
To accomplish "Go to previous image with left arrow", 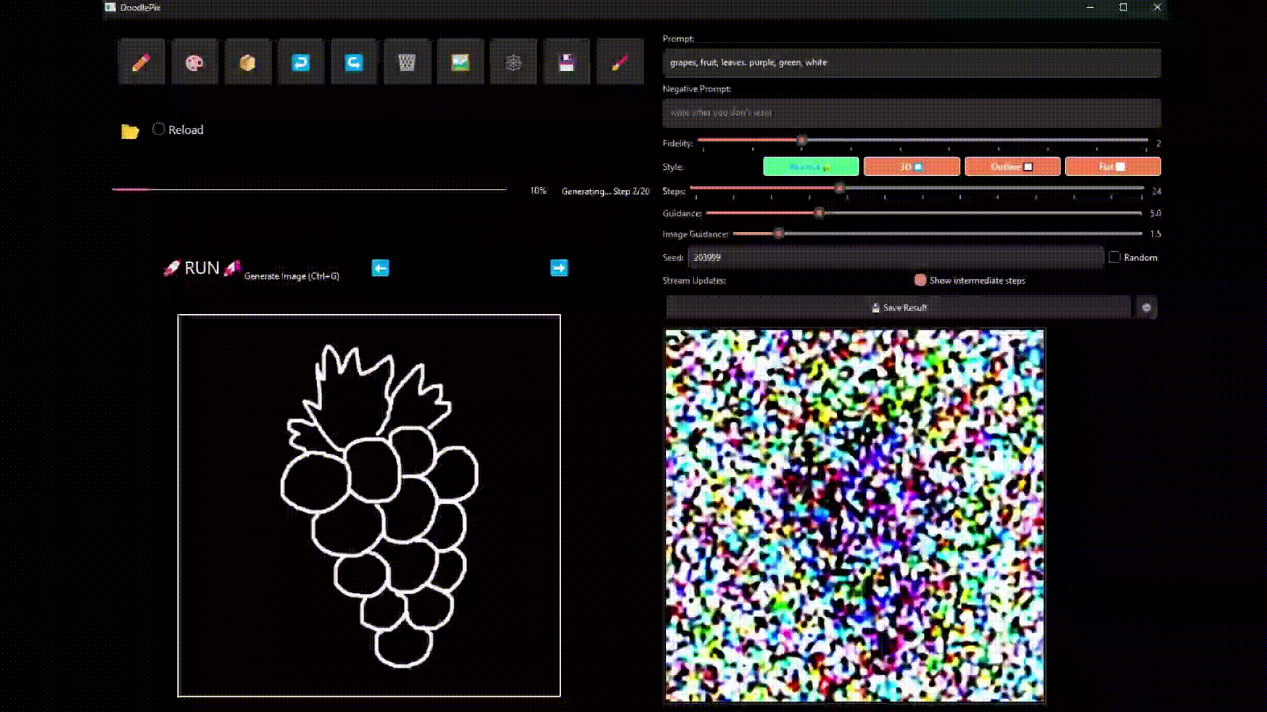I will 381,268.
